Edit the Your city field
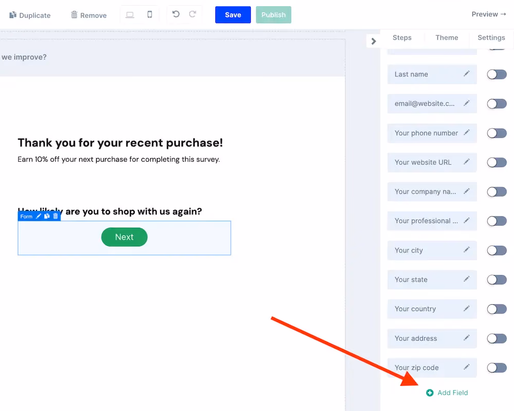 (x=467, y=250)
